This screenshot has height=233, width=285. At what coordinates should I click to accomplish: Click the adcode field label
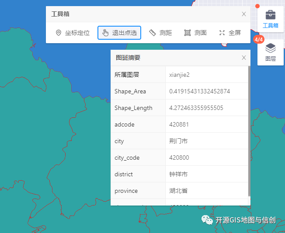pos(124,125)
